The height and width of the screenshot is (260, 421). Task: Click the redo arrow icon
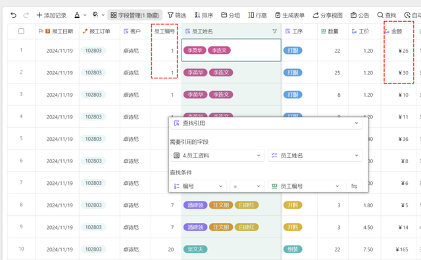pos(26,15)
